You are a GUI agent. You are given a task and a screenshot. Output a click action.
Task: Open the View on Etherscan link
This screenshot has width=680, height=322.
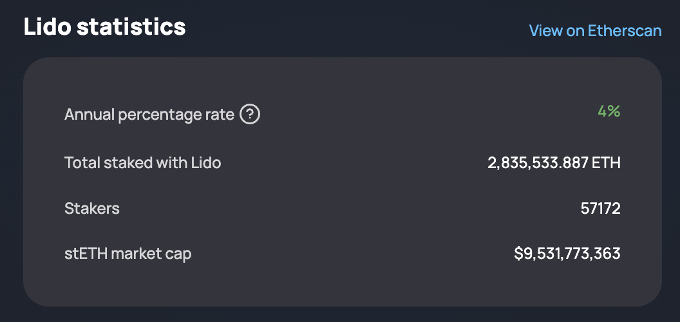coord(595,30)
